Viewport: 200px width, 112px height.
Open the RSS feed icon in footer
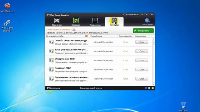pyautogui.click(x=152, y=88)
